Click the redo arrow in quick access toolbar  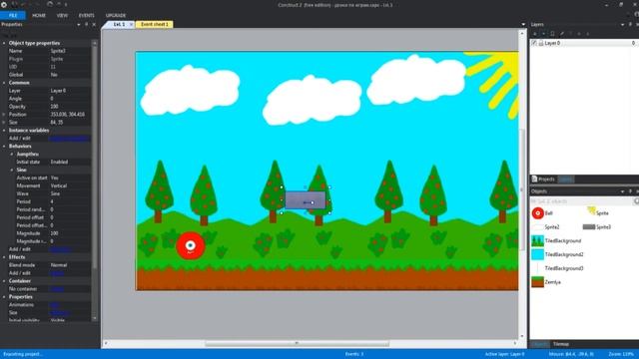pos(50,4)
